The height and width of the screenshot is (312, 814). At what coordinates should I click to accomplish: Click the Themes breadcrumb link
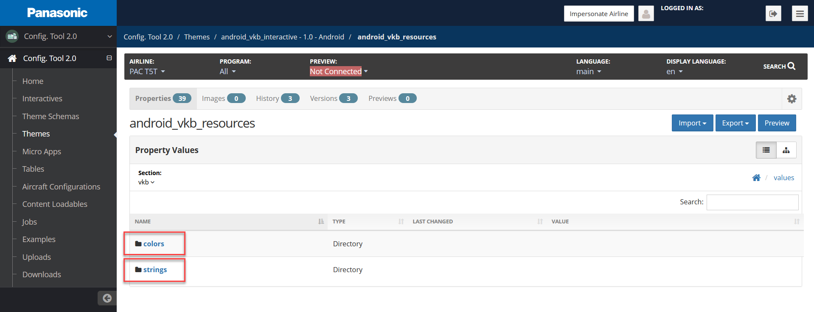197,37
